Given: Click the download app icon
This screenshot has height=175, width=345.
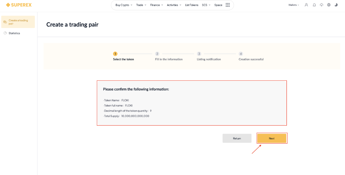Looking at the screenshot, I should [322, 5].
